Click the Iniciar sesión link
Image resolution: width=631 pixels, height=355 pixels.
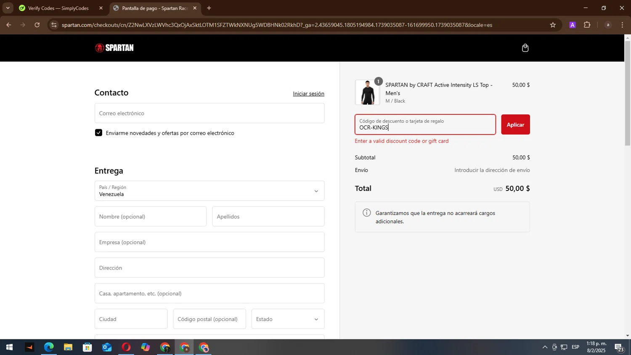pos(308,94)
